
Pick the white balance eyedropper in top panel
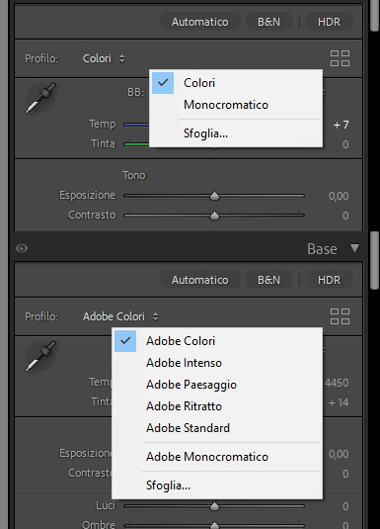tap(40, 98)
